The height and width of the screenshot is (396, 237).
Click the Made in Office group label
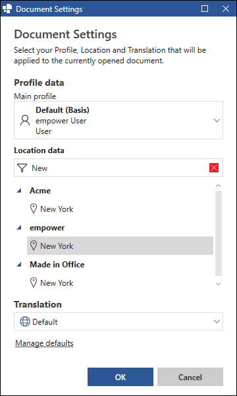(57, 265)
